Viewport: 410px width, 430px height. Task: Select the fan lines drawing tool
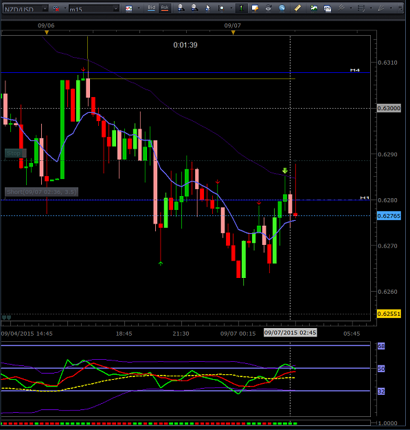tap(381, 8)
